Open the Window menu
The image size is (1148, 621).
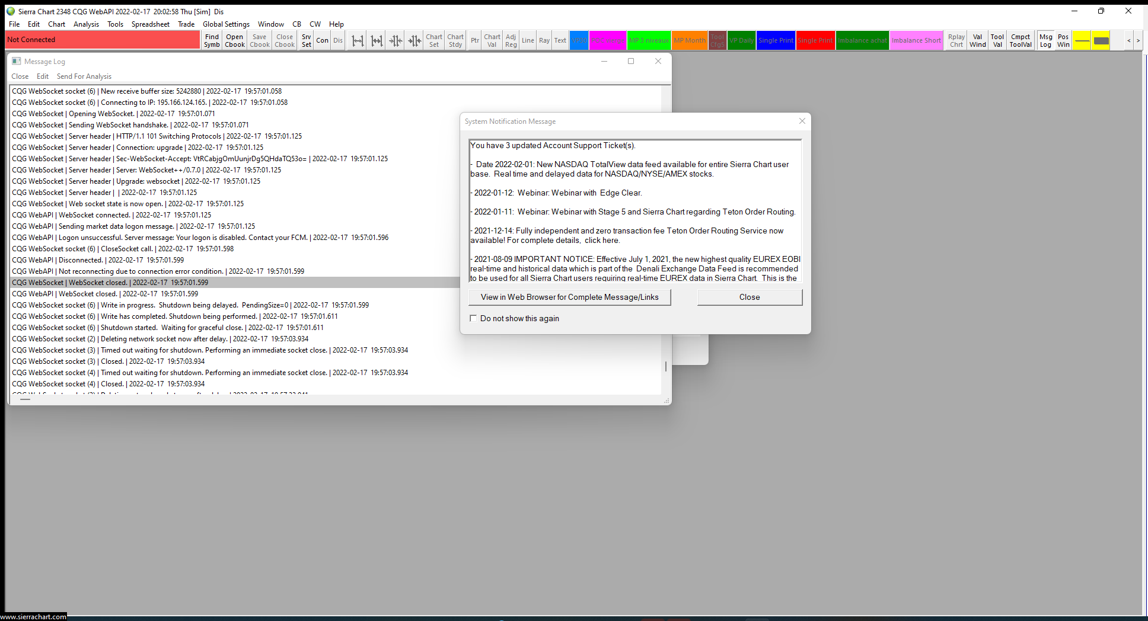[271, 24]
